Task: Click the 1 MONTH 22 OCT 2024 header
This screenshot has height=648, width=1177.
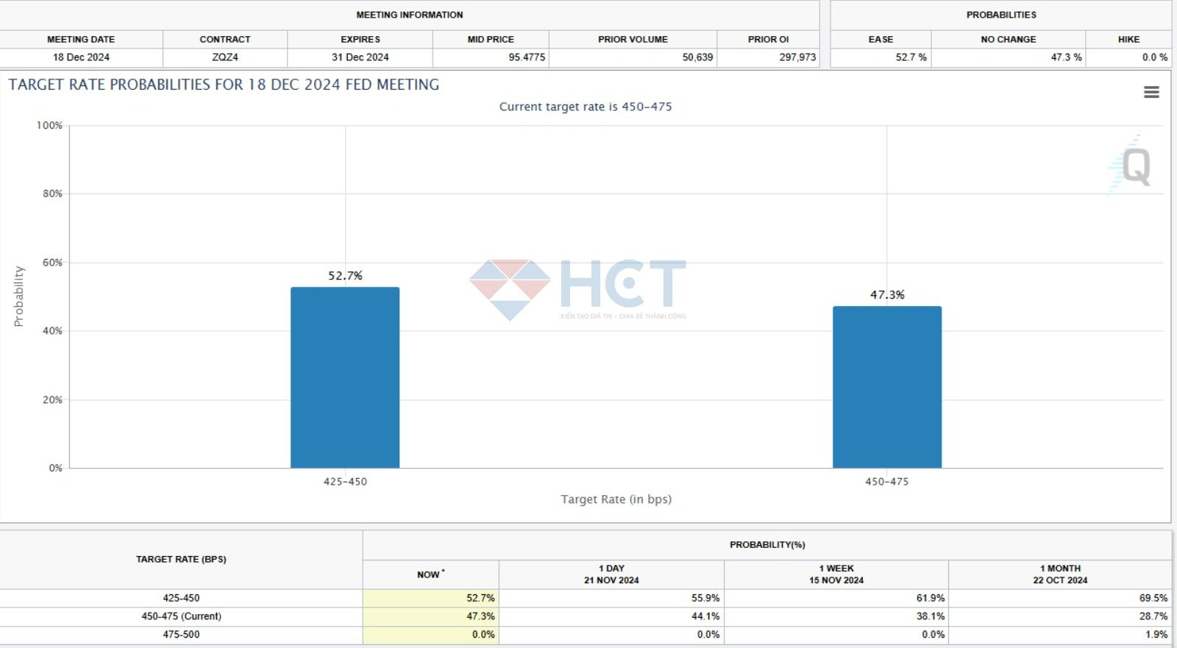Action: [1060, 574]
